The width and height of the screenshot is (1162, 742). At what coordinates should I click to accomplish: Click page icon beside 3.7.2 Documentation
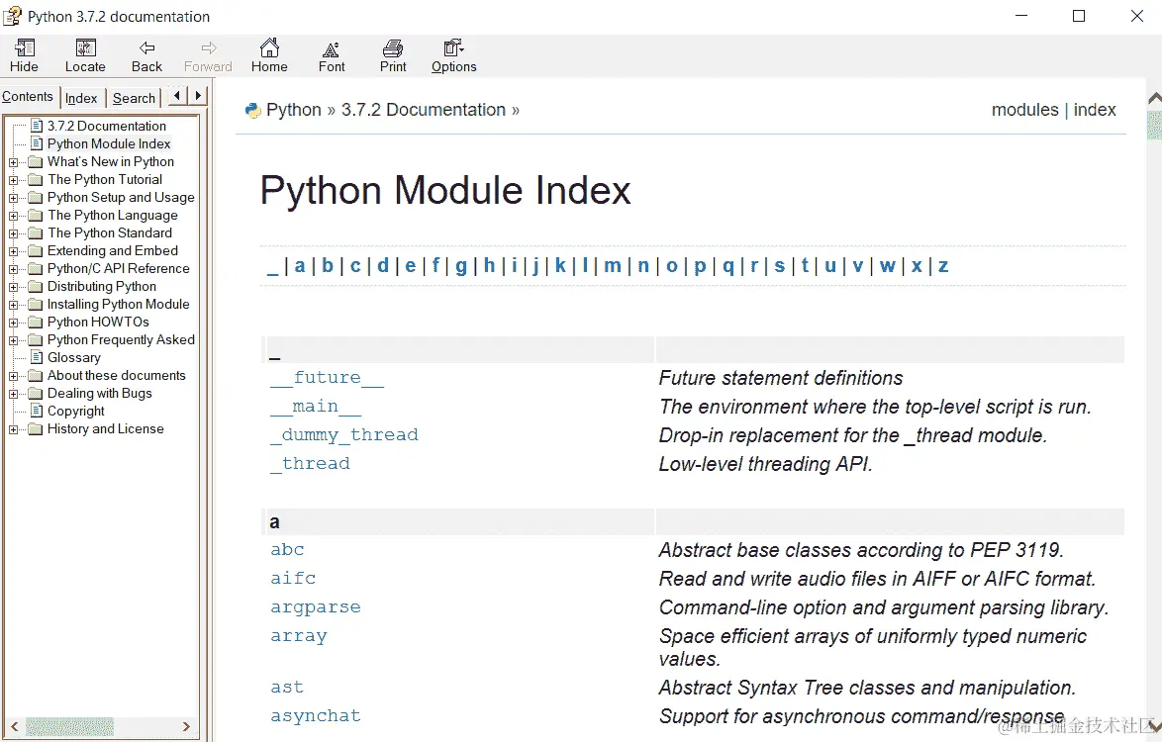click(37, 126)
